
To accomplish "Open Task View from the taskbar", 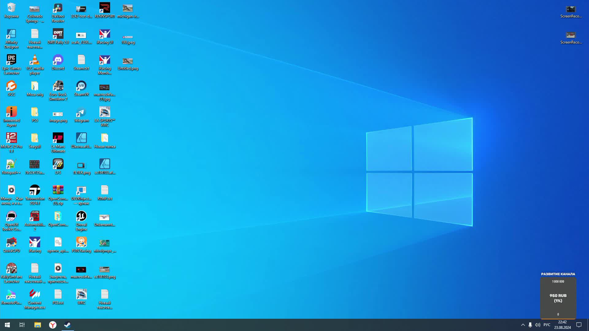I will [22, 325].
